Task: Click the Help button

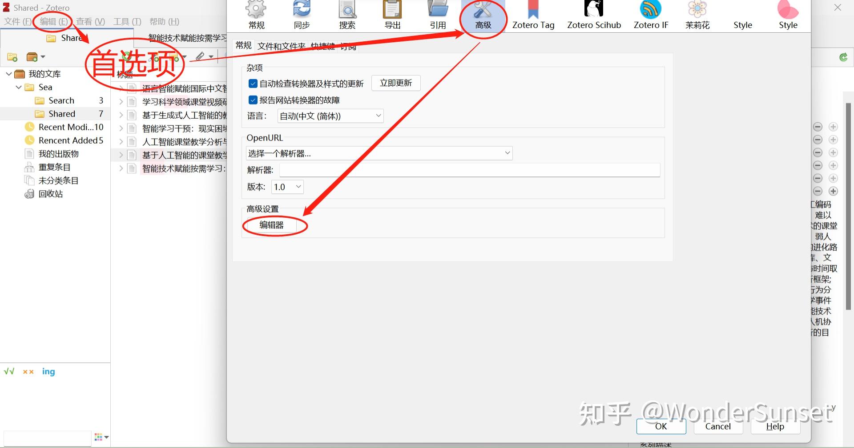Action: click(x=775, y=426)
